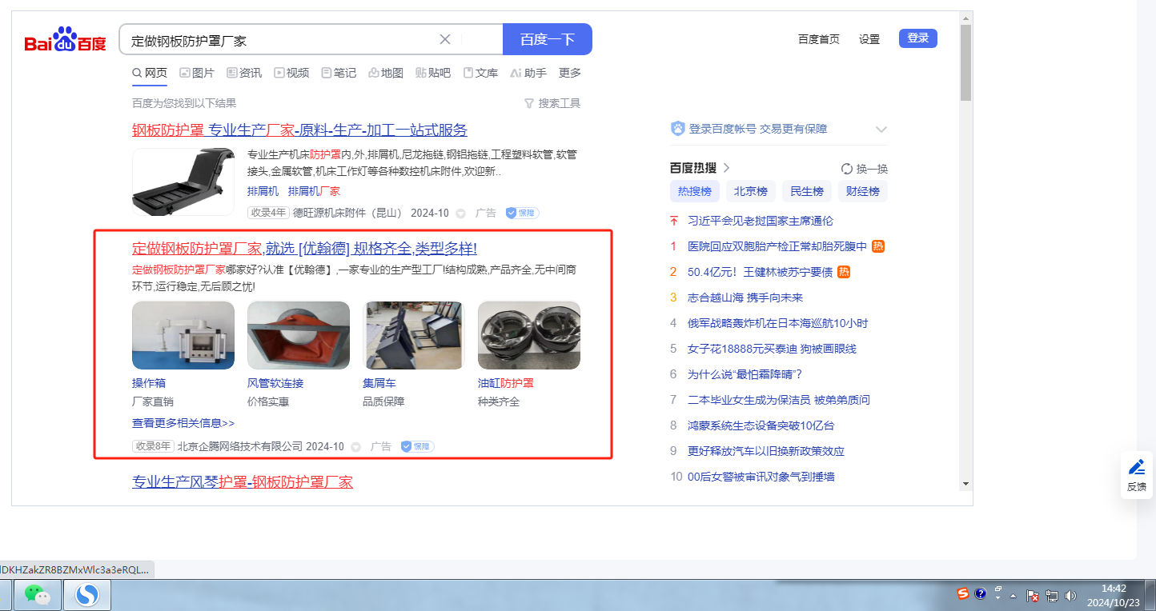This screenshot has width=1156, height=611.
Task: Refresh hot searches with 换一换
Action: pyautogui.click(x=865, y=169)
